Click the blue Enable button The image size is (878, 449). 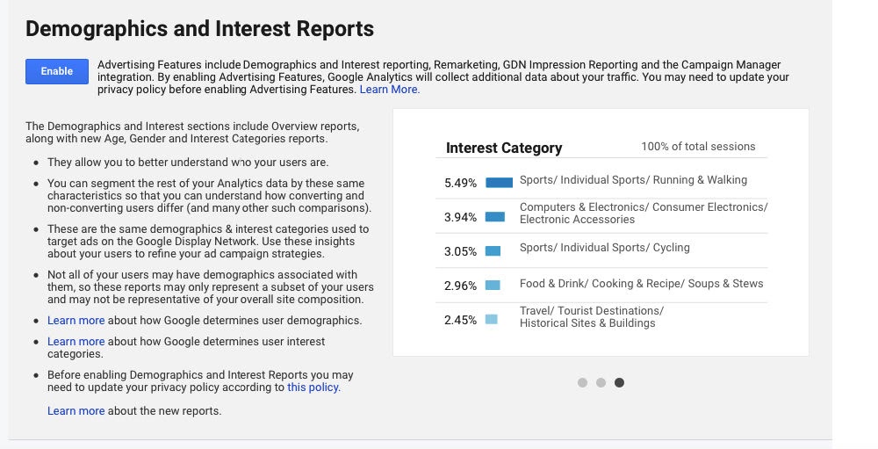tap(57, 71)
